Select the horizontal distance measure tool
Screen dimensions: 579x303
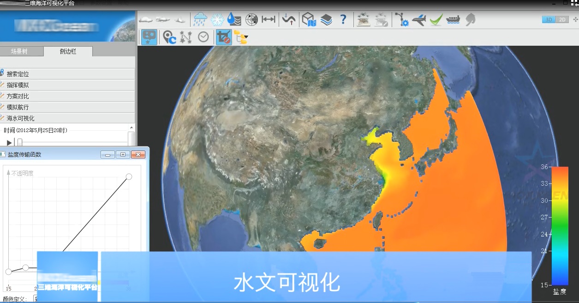coord(269,19)
